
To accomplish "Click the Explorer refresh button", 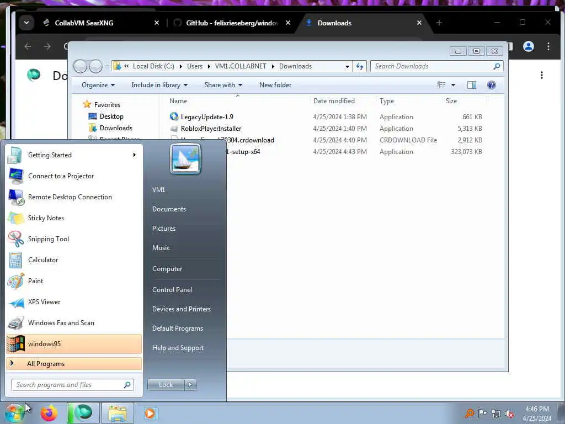I will (360, 66).
